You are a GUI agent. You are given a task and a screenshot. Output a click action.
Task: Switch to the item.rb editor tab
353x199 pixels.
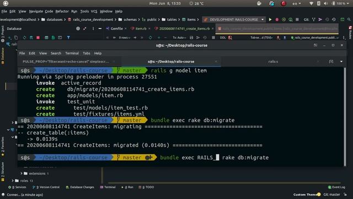coord(141,29)
